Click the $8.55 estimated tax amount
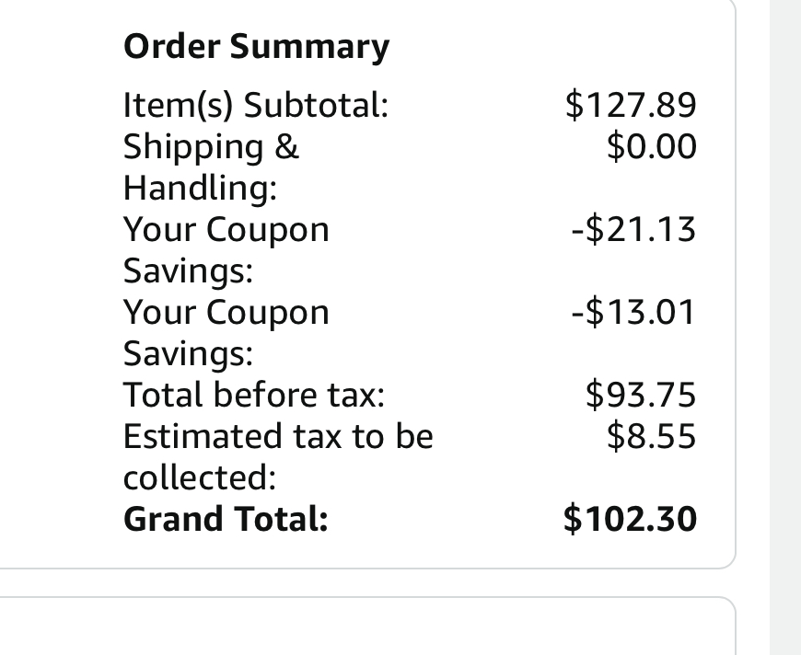 (x=651, y=435)
